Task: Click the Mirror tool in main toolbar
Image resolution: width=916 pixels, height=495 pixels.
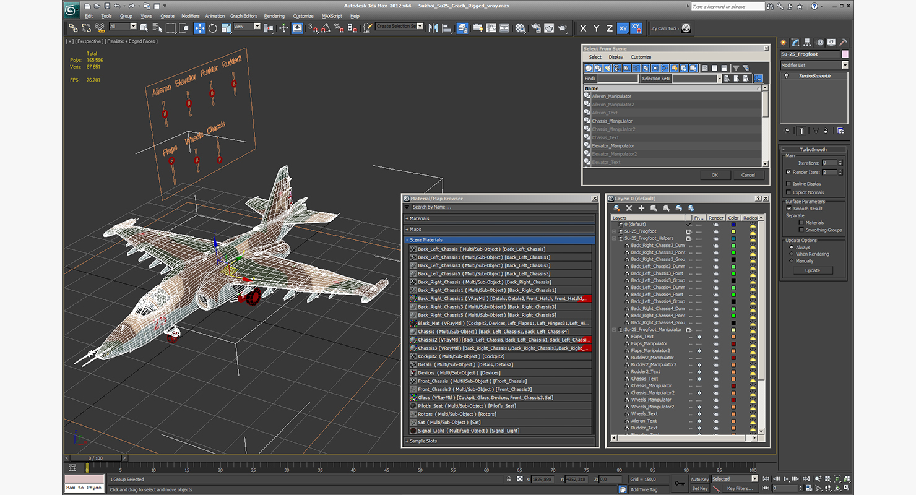Action: (x=433, y=28)
